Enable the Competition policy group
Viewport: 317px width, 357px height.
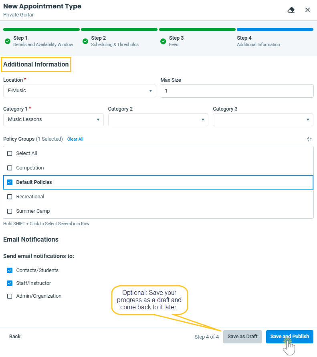tap(10, 168)
